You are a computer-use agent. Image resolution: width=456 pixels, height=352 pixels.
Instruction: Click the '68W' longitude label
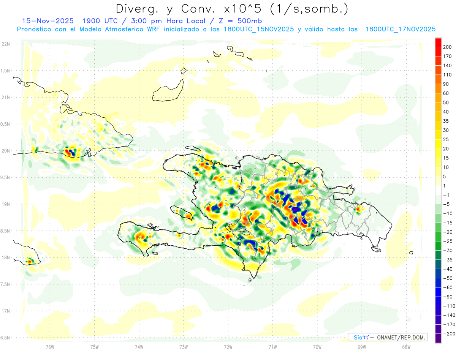point(406,347)
